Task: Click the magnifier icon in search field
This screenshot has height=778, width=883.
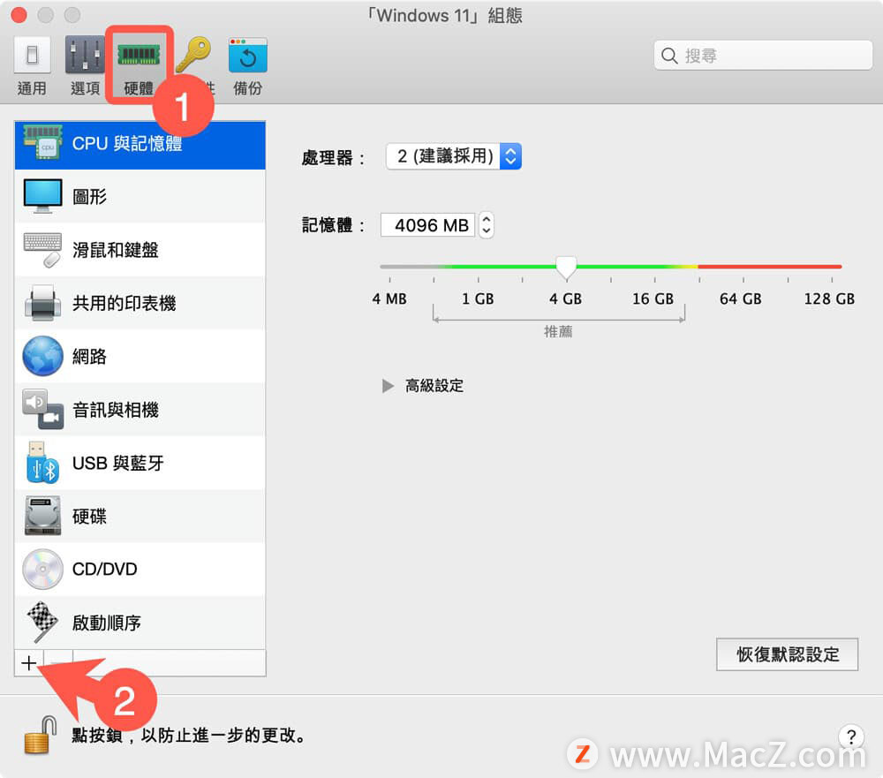Action: pyautogui.click(x=669, y=56)
